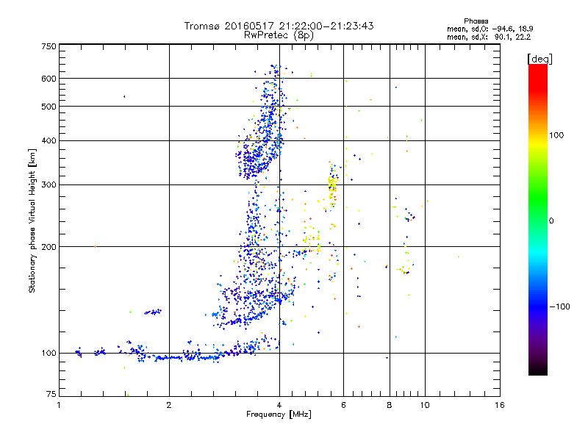Click the y-axis tick label "600"
Screen dimensions: 588x441
click(49, 79)
